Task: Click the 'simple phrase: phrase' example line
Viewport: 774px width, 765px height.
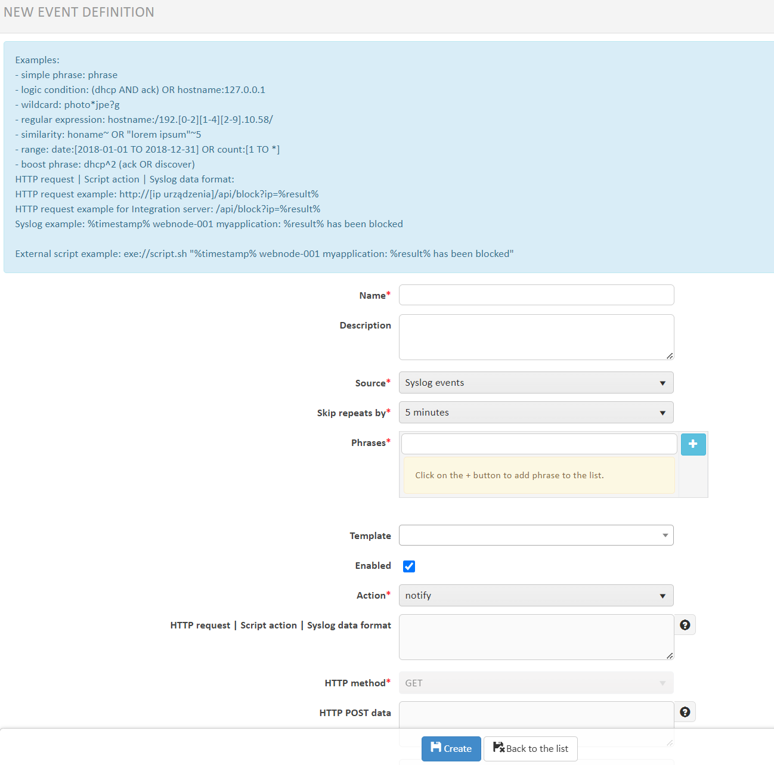Action: [x=66, y=75]
